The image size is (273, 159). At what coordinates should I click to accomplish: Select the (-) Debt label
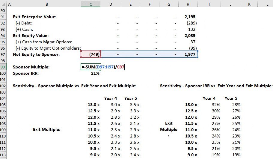pyautogui.click(x=24, y=23)
